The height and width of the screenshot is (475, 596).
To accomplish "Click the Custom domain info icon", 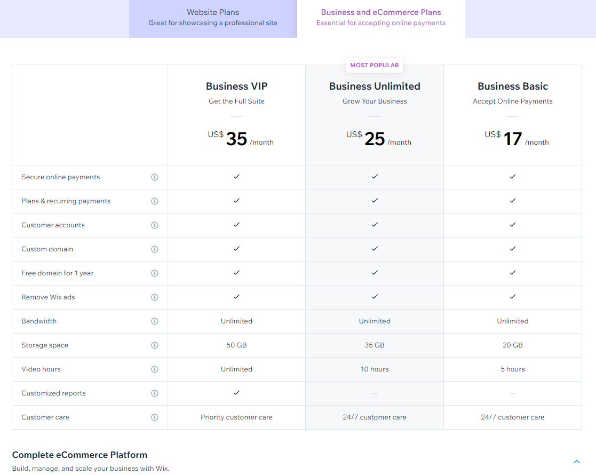I will point(155,249).
